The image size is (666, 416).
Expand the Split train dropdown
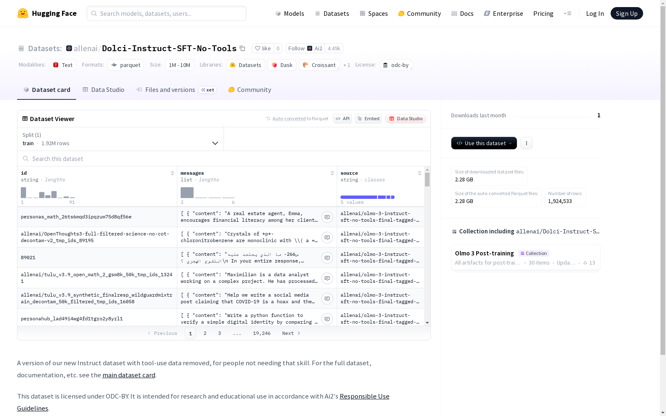(121, 139)
